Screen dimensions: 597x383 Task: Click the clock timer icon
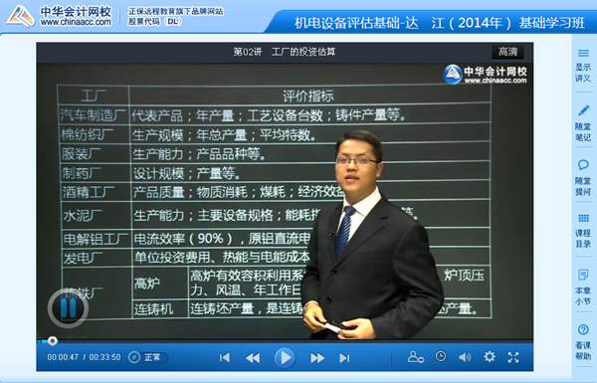(441, 356)
